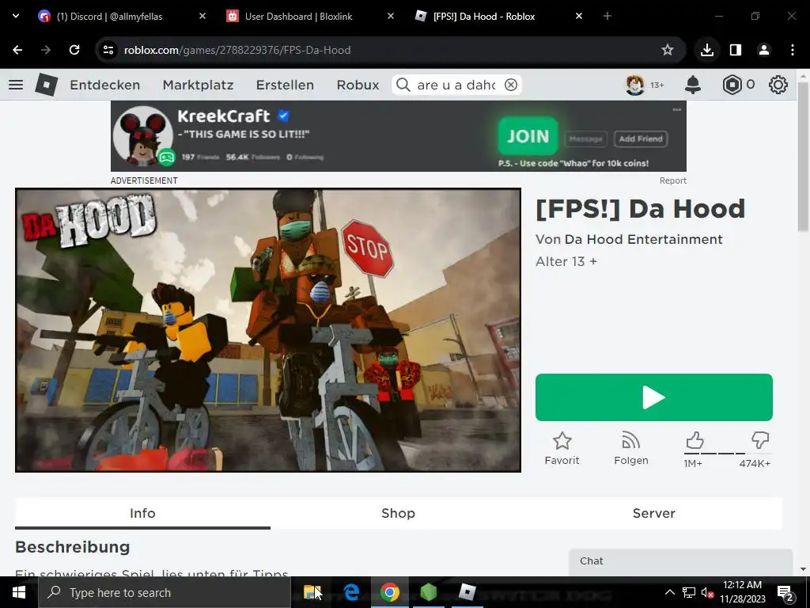
Task: Click the Roblox logo home icon
Action: [46, 84]
